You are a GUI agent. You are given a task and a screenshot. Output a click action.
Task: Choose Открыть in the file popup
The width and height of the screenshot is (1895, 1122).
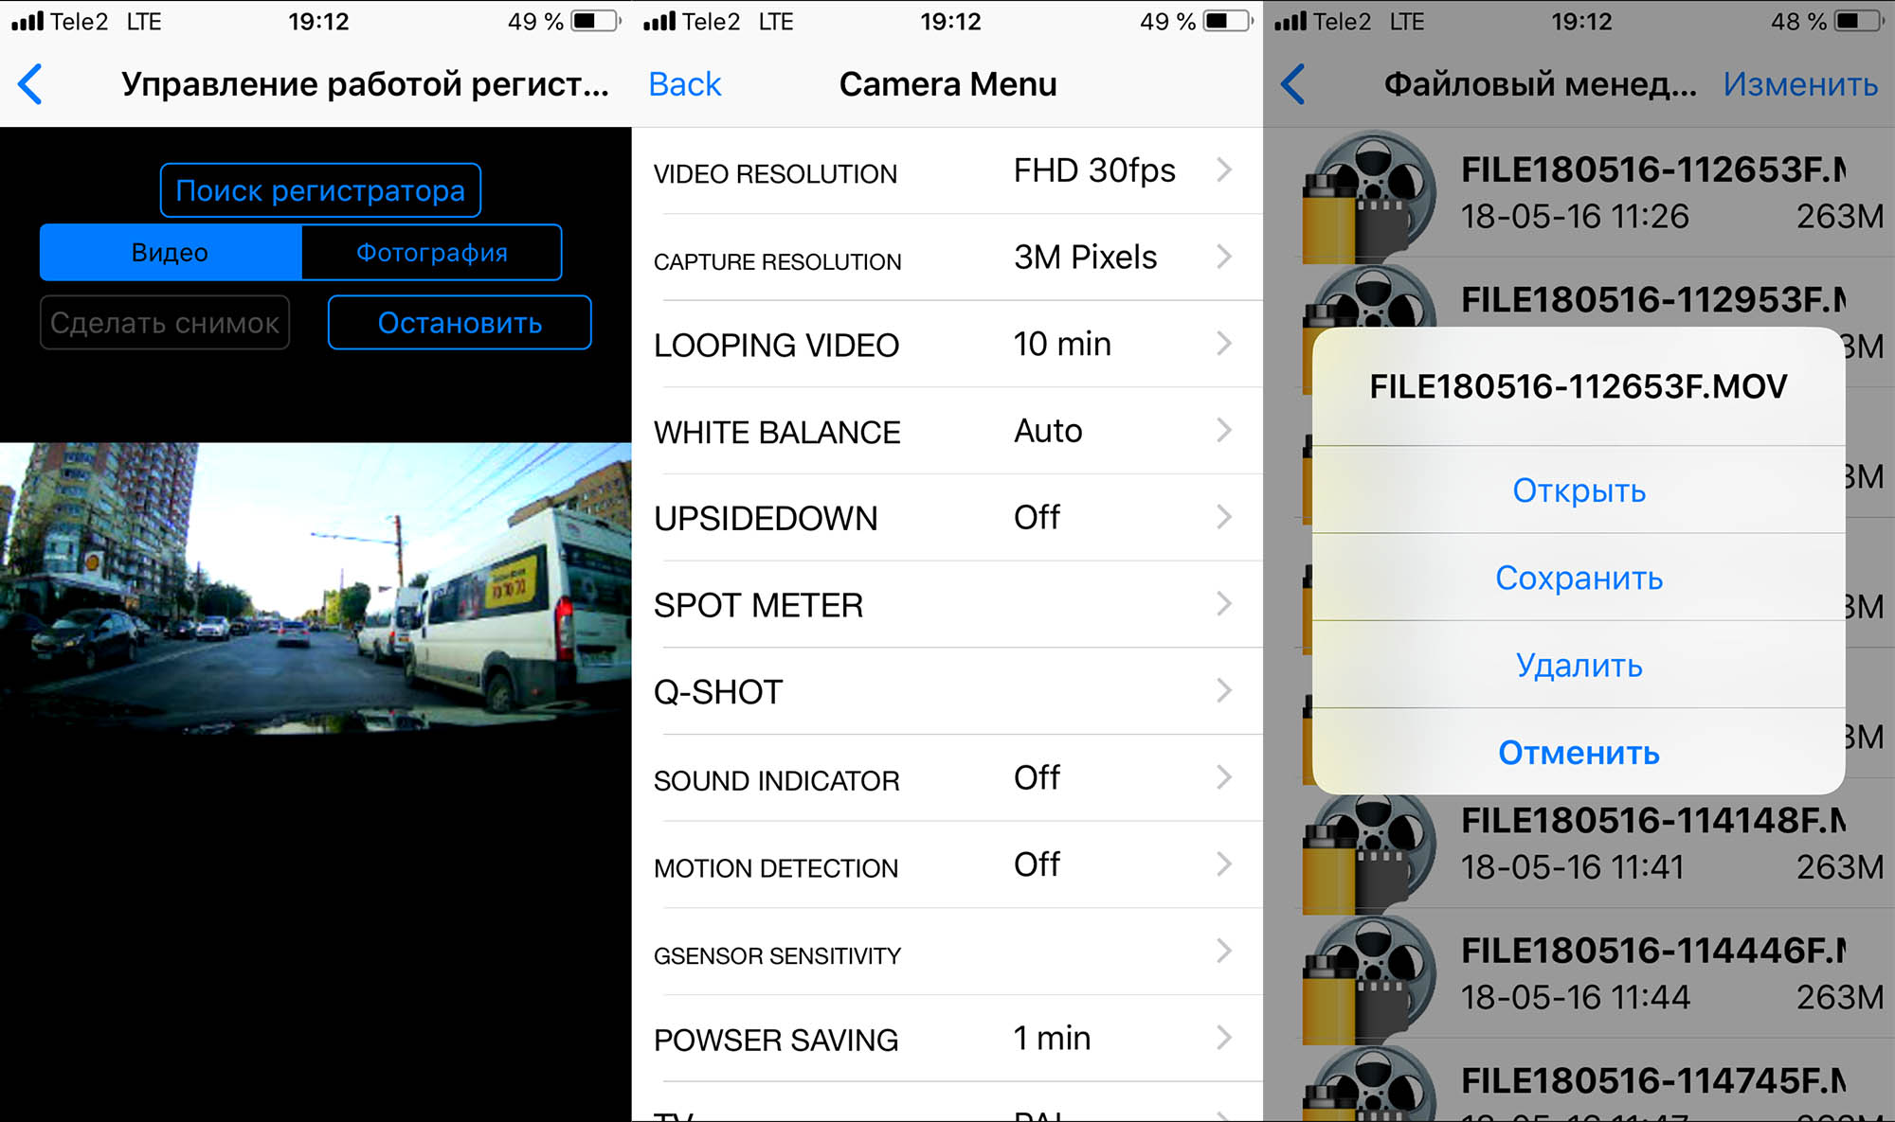coord(1579,490)
